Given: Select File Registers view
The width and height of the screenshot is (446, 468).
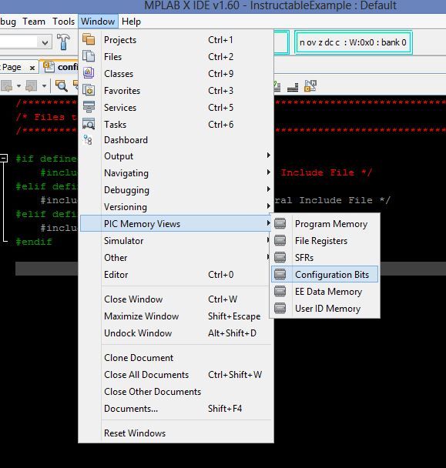Looking at the screenshot, I should tap(325, 241).
